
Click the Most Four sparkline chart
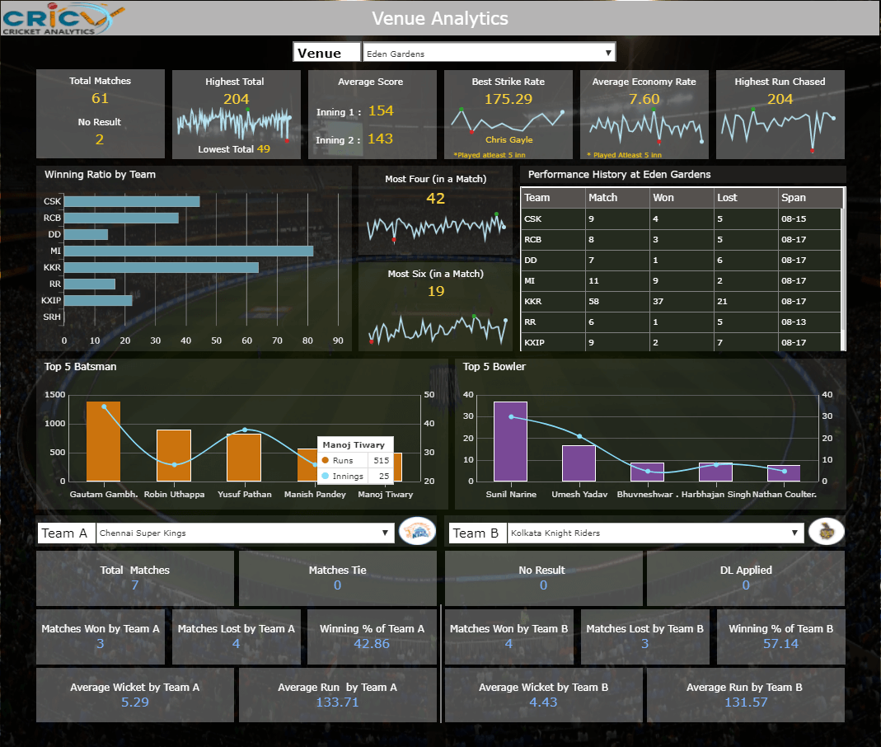(436, 228)
